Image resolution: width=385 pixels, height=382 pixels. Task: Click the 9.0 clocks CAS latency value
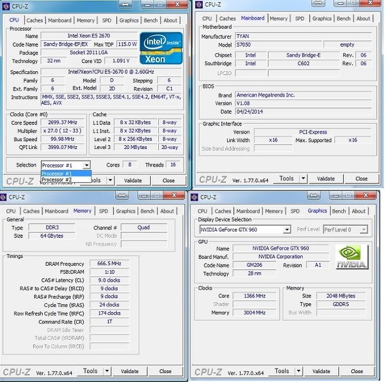tap(109, 280)
